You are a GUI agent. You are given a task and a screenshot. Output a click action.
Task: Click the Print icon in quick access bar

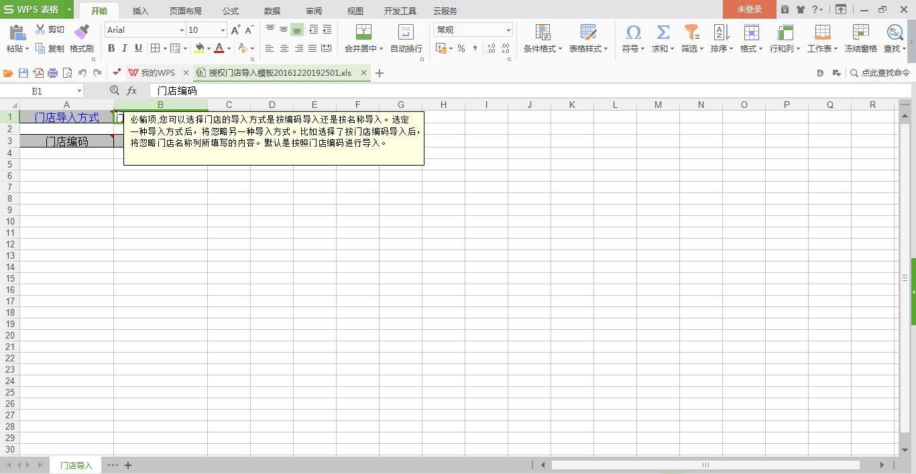[x=52, y=73]
